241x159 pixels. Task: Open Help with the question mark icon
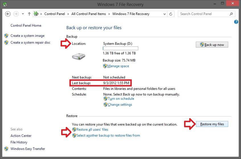coord(236,22)
